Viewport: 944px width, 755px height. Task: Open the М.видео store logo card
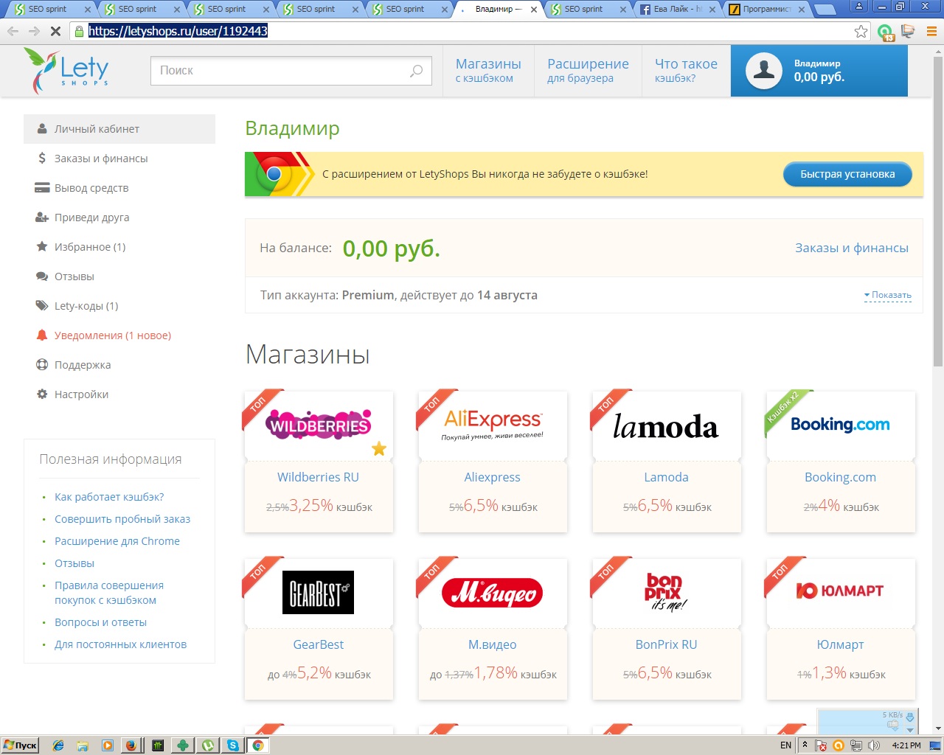[493, 593]
